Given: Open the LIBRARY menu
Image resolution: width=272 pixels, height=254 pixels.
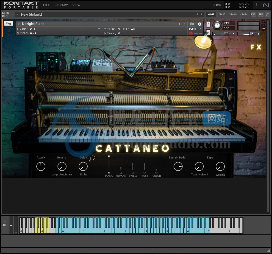Looking at the screenshot, I should click(x=61, y=5).
